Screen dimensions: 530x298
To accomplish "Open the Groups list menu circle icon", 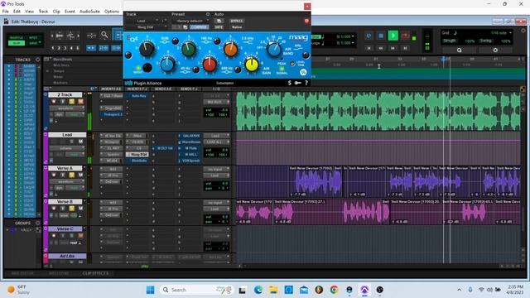I will 37,223.
